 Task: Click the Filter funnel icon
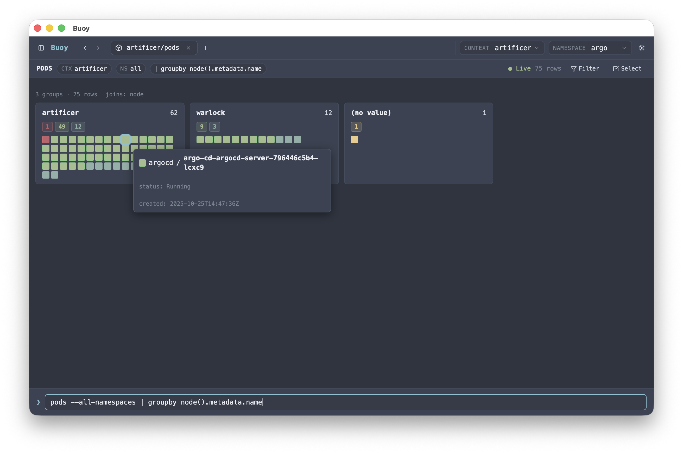pos(573,69)
